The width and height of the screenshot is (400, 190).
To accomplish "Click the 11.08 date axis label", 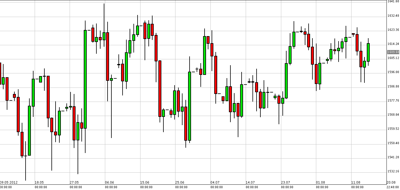I will (x=356, y=182).
